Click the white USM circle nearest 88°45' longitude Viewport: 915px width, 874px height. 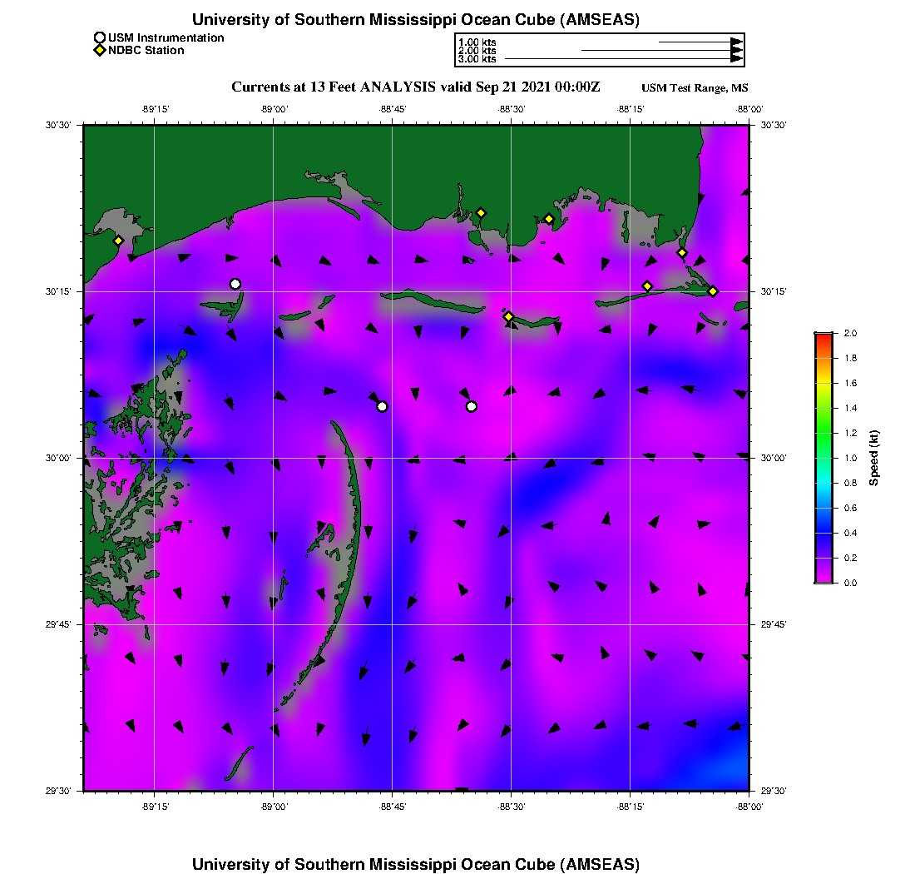click(382, 406)
